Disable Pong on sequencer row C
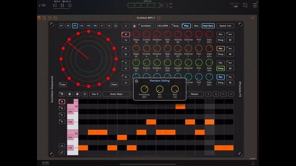296x166 pixels. tap(221, 69)
